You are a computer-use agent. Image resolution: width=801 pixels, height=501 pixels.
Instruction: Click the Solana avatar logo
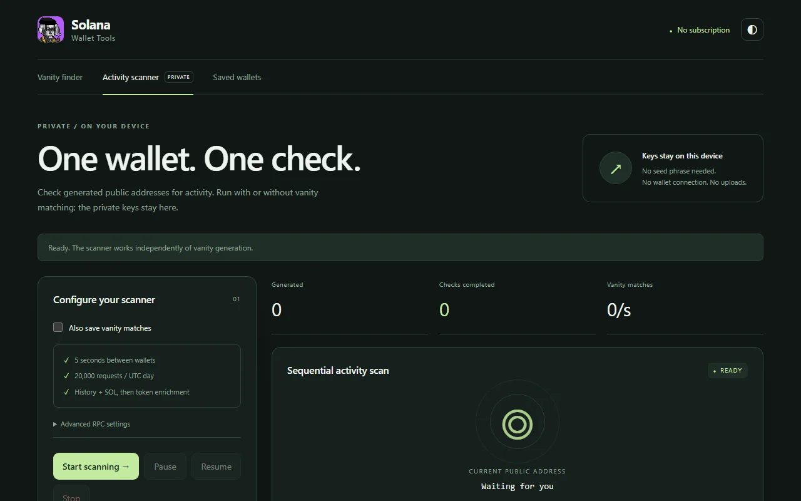[x=51, y=29]
